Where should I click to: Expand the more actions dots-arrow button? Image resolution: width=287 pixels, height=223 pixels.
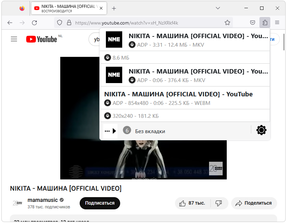pyautogui.click(x=110, y=131)
